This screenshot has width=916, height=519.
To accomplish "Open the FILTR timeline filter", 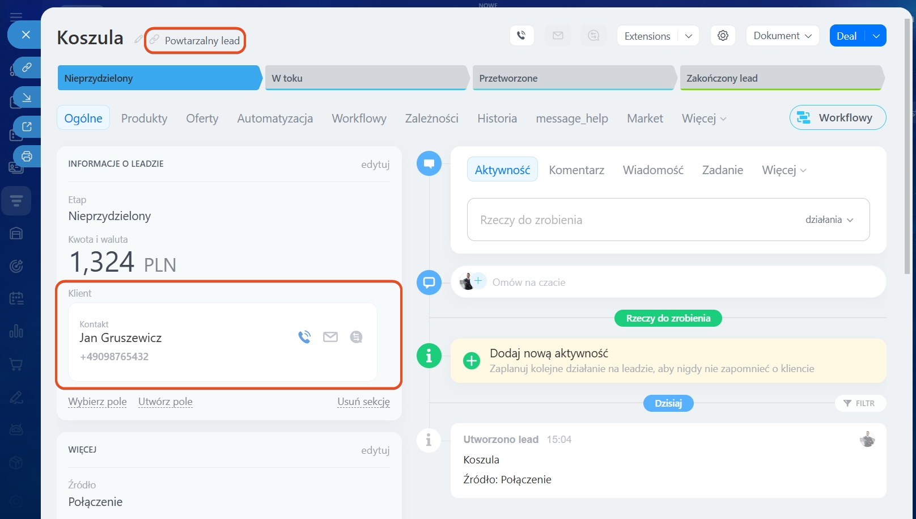I will coord(859,403).
